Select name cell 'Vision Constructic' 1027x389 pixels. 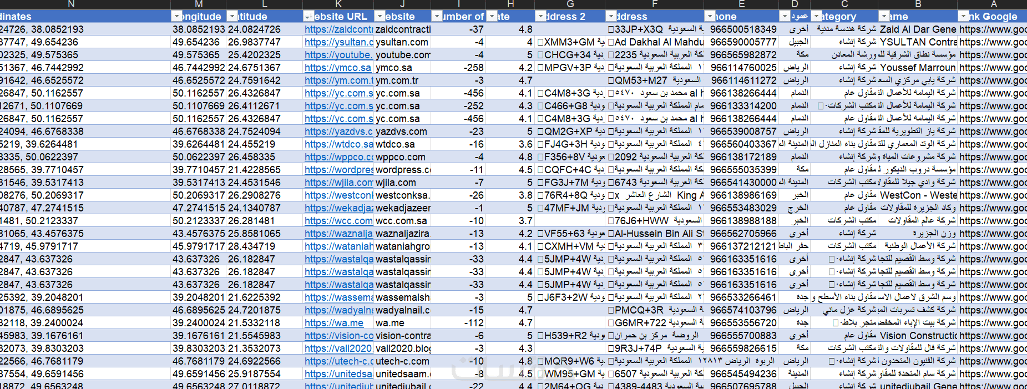pos(918,335)
